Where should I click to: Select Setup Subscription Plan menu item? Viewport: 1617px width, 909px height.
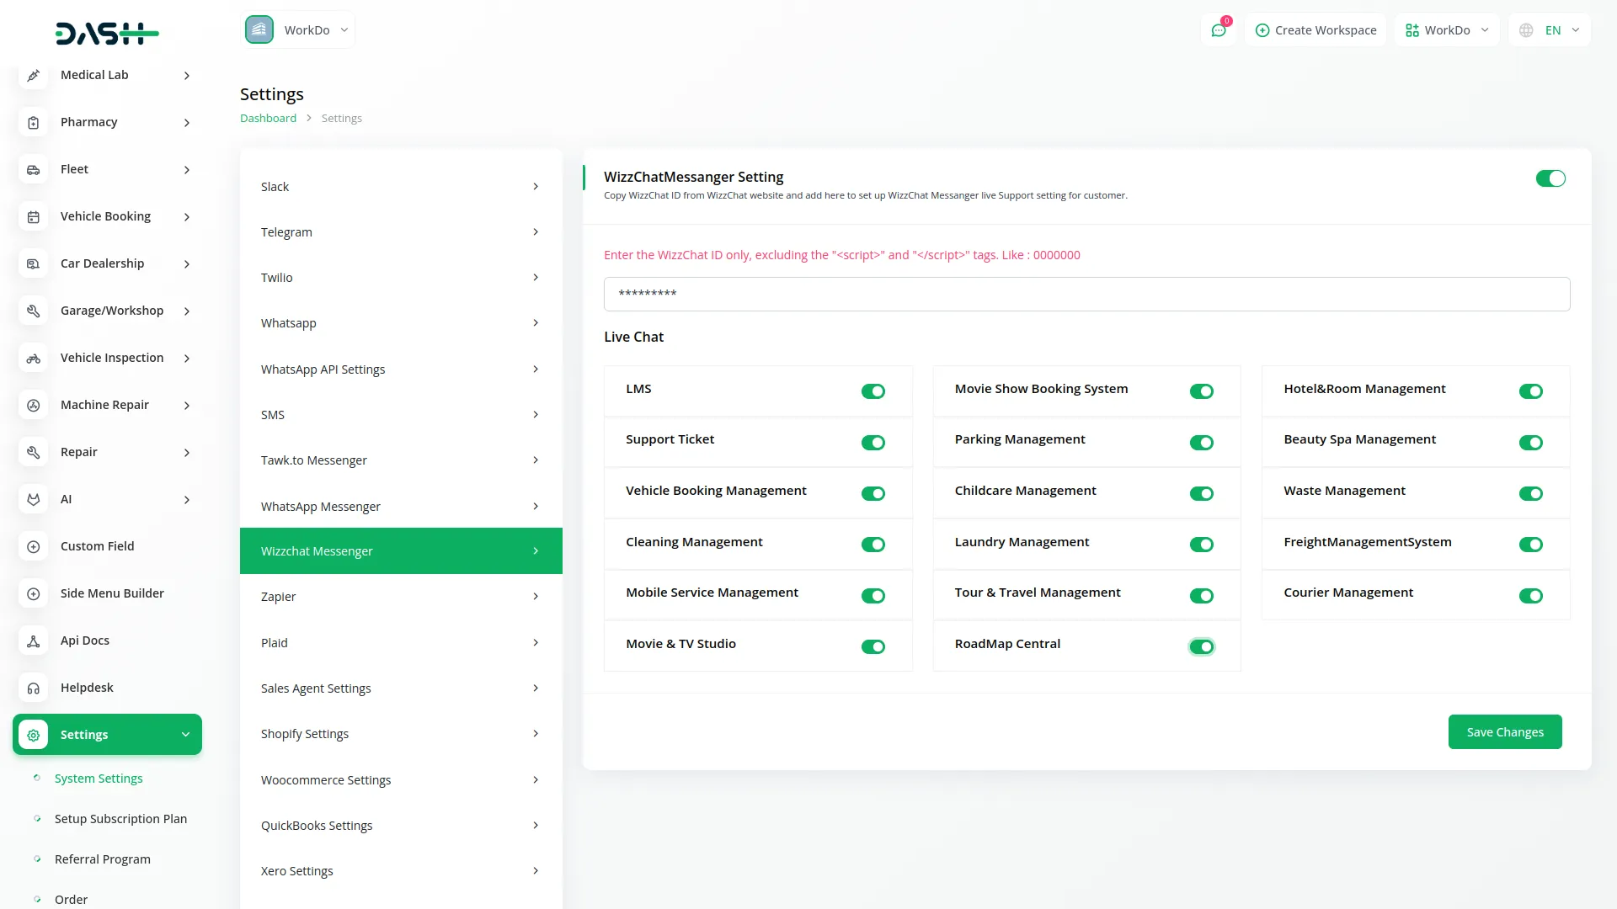(x=120, y=818)
